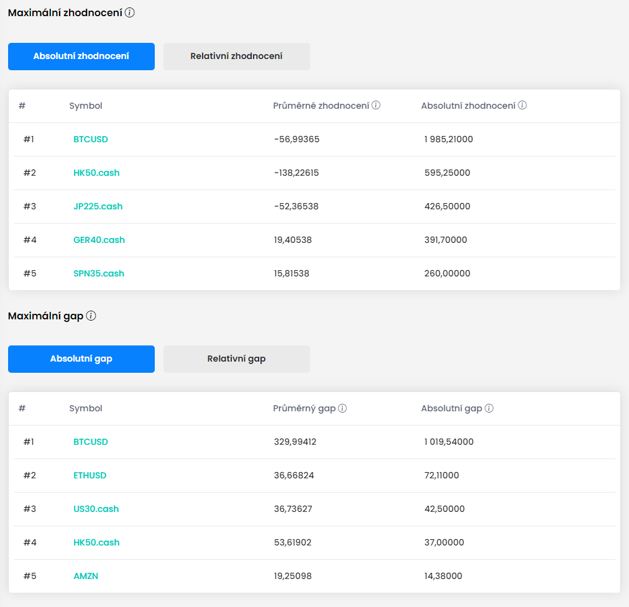The width and height of the screenshot is (629, 607).
Task: Open BTCUSD link in gap table
Action: pos(91,442)
